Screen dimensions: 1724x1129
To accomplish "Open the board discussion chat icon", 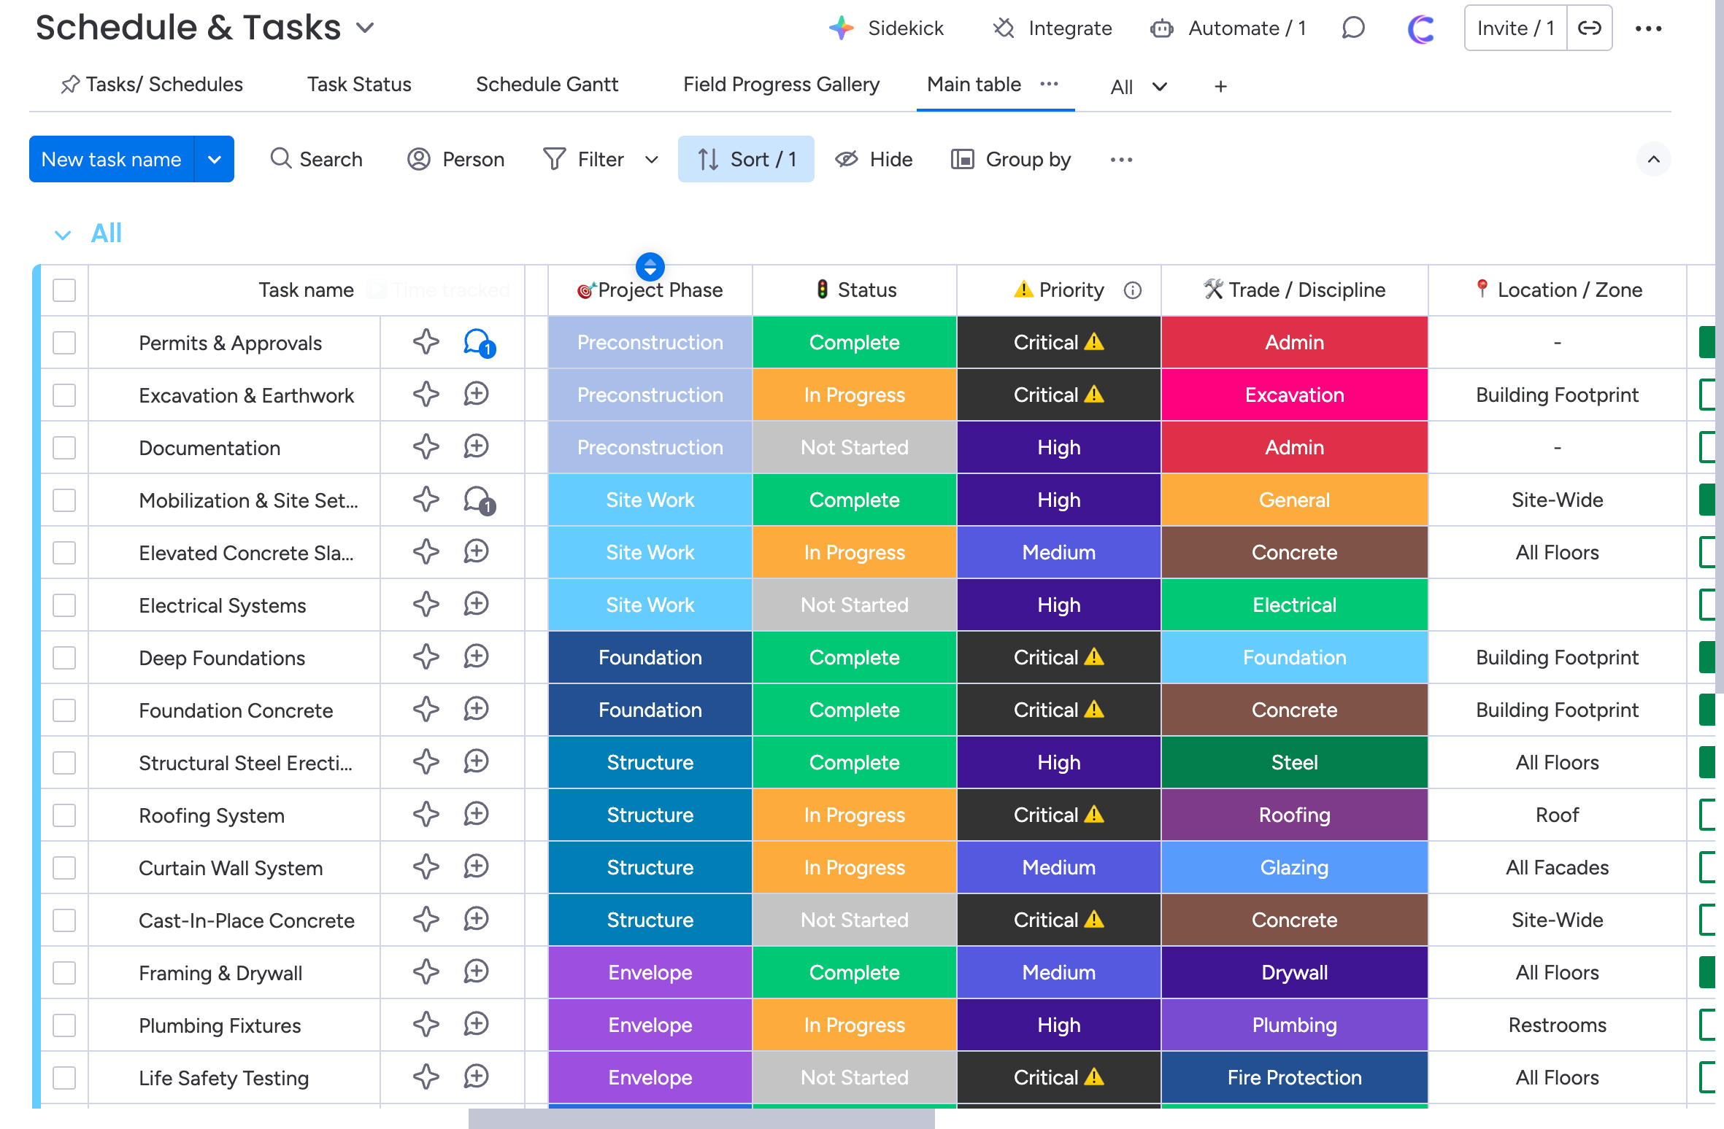I will click(x=1352, y=28).
